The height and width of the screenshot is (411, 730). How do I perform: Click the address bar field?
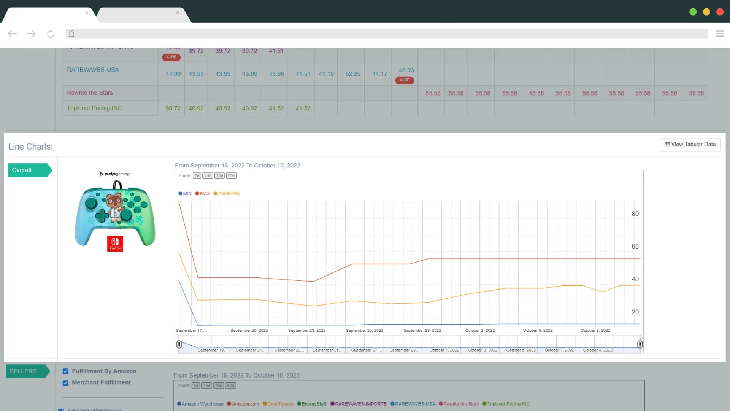pos(387,33)
